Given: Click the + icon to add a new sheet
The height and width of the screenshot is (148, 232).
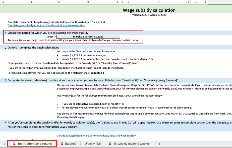Looking at the screenshot, I should [x=159, y=143].
